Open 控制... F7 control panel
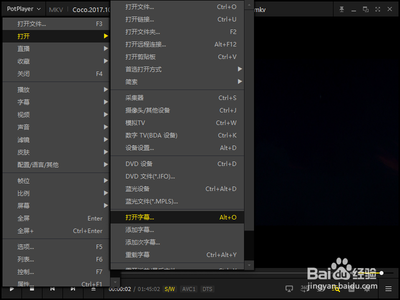The image size is (400, 300). [x=56, y=271]
